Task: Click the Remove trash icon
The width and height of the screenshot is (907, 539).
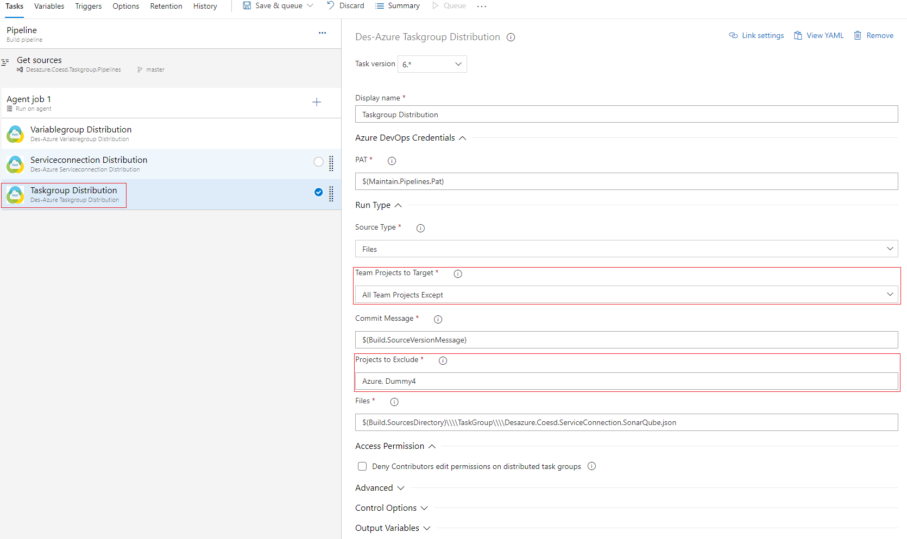Action: (858, 35)
